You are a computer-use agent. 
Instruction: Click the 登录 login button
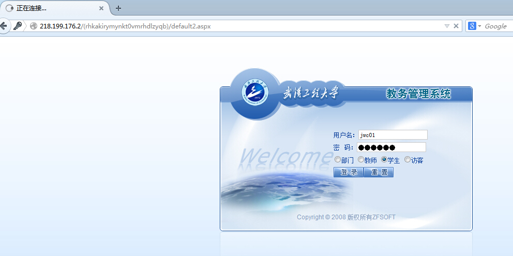coord(349,172)
